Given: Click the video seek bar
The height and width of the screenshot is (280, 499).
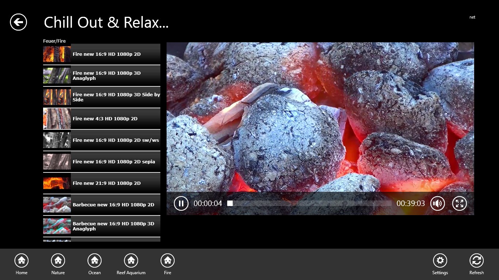Looking at the screenshot, I should pos(311,203).
